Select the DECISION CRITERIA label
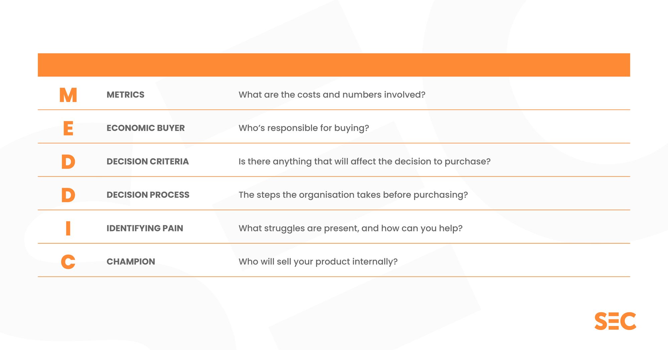Screen dimensions: 668x350 pyautogui.click(x=148, y=161)
